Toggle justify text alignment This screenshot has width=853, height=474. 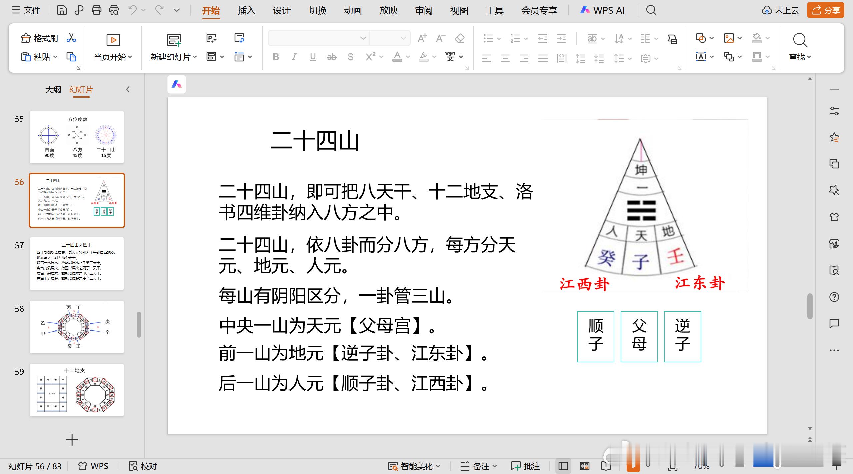543,59
